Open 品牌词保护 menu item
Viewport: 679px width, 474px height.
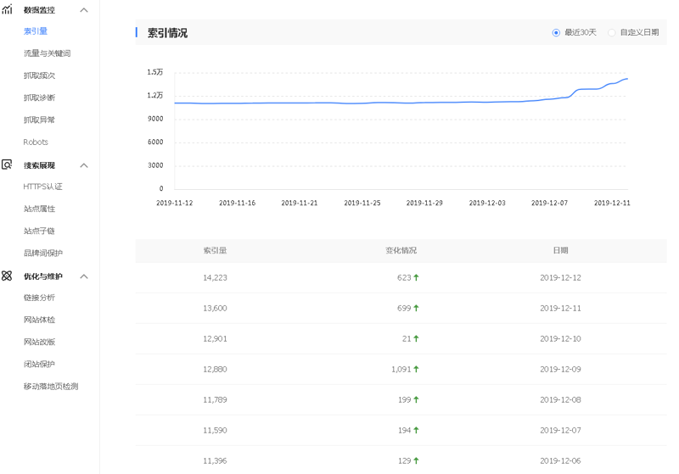[x=43, y=253]
